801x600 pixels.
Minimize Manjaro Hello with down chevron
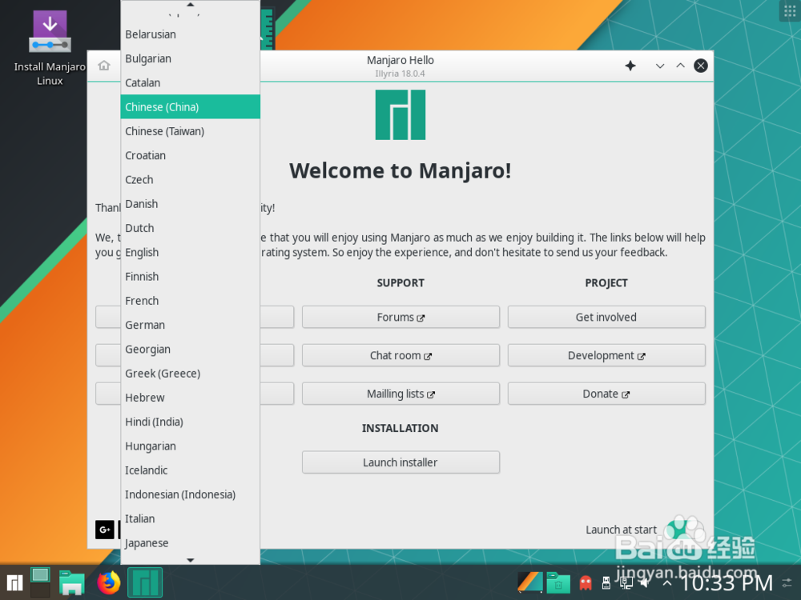(x=660, y=66)
